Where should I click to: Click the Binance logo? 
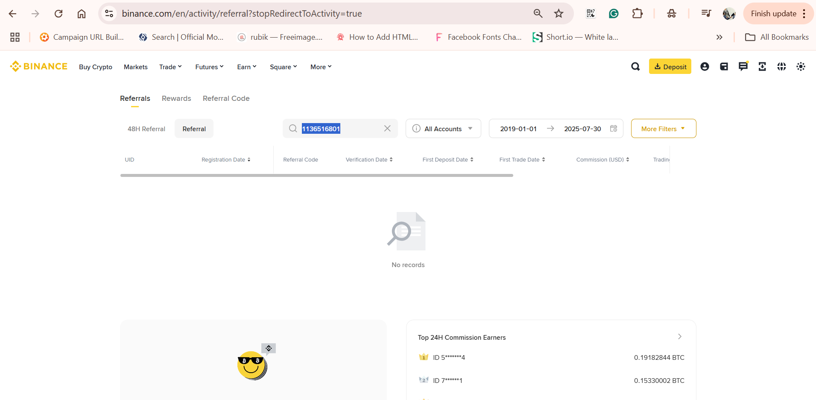38,66
